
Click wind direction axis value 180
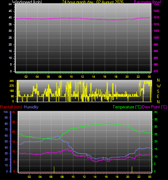point(12,91)
